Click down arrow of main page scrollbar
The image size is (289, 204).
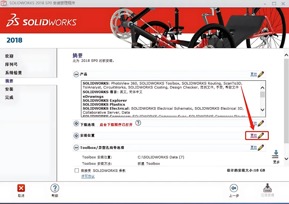point(286,159)
